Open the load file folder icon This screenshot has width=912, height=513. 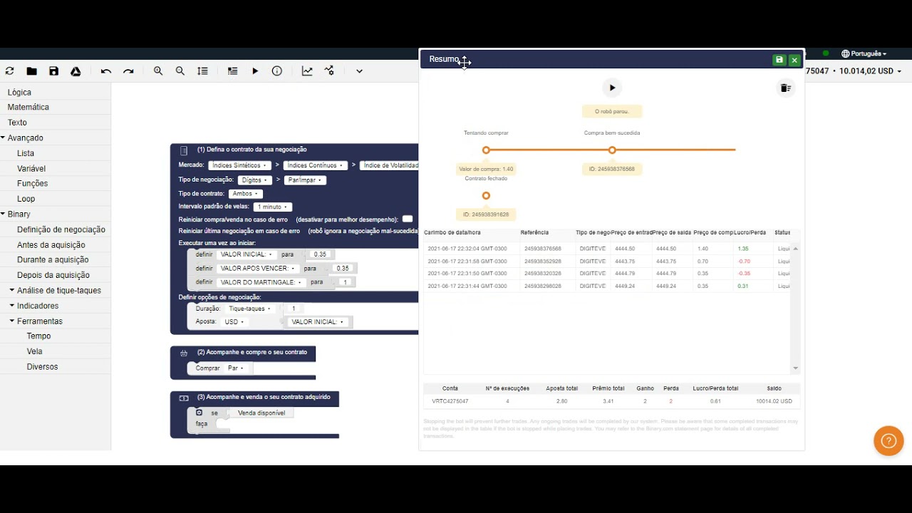click(x=32, y=71)
